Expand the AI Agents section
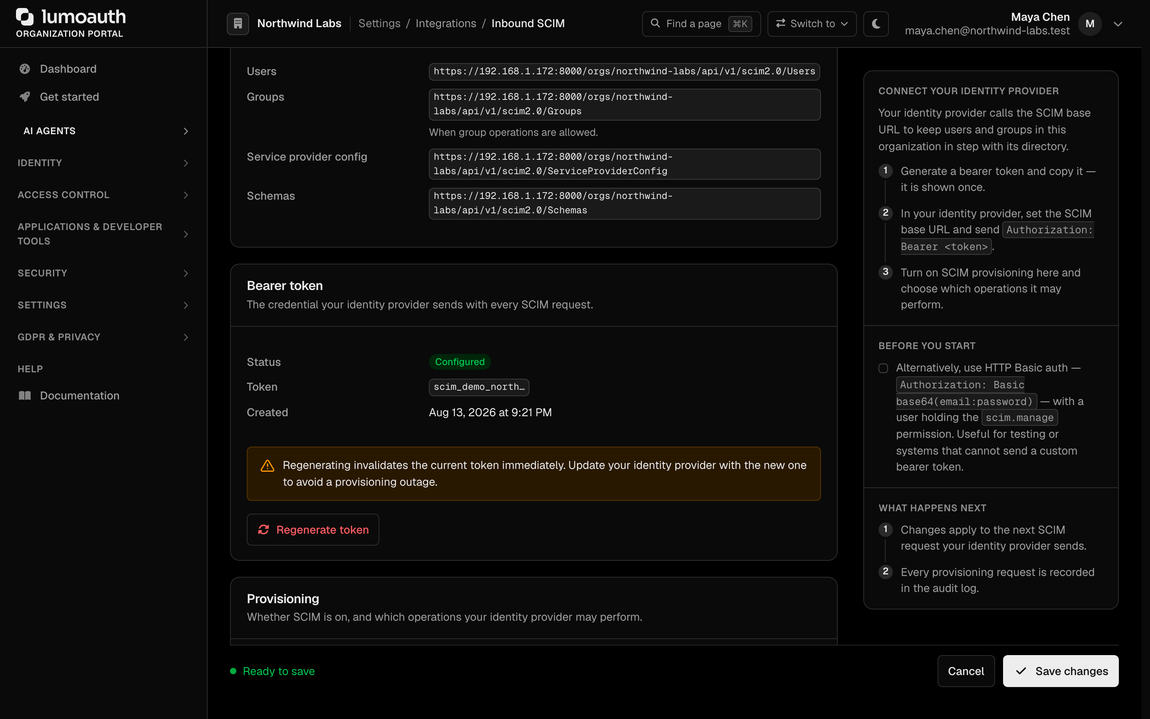The width and height of the screenshot is (1150, 719). pyautogui.click(x=103, y=131)
